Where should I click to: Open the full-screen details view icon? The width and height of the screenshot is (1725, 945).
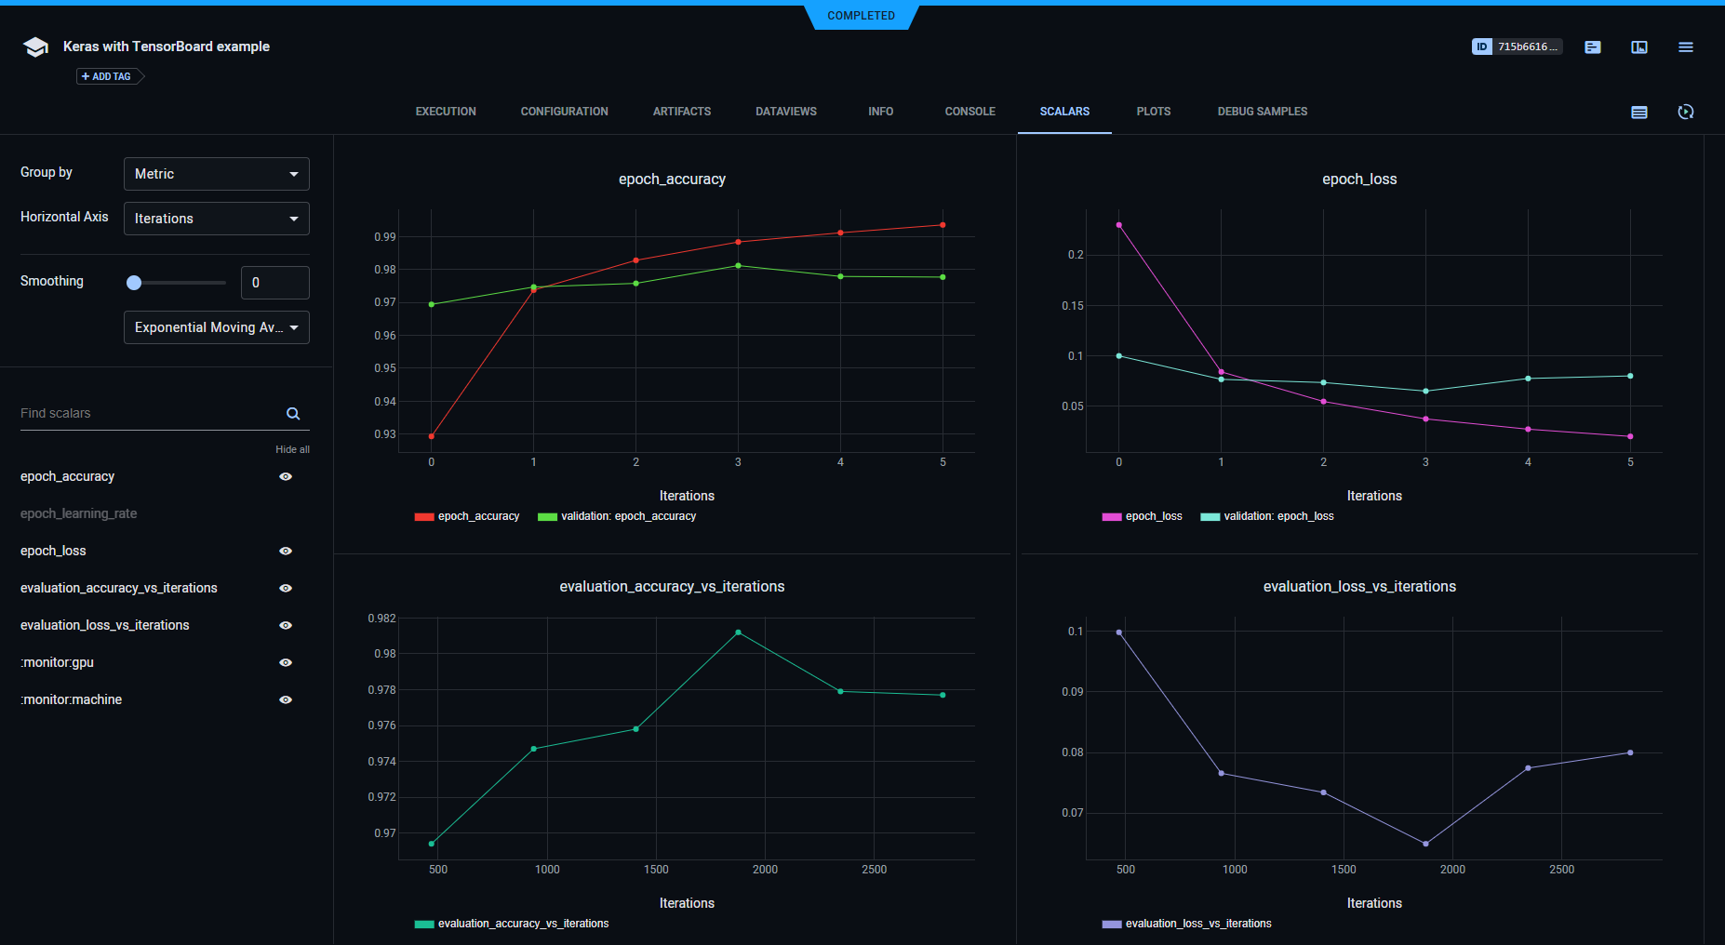(x=1638, y=47)
